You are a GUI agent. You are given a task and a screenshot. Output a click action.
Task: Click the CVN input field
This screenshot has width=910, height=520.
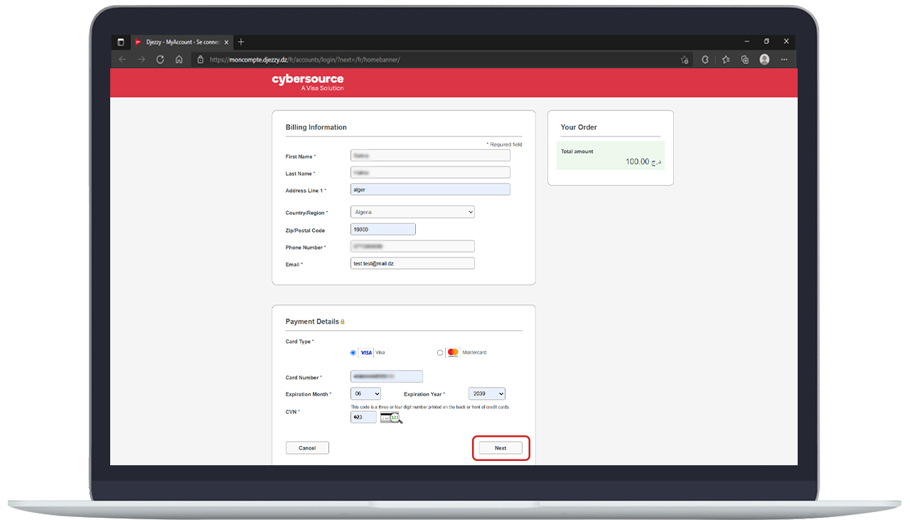point(363,417)
